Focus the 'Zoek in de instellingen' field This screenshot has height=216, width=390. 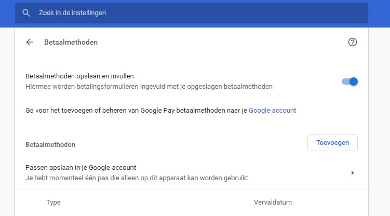coord(197,13)
